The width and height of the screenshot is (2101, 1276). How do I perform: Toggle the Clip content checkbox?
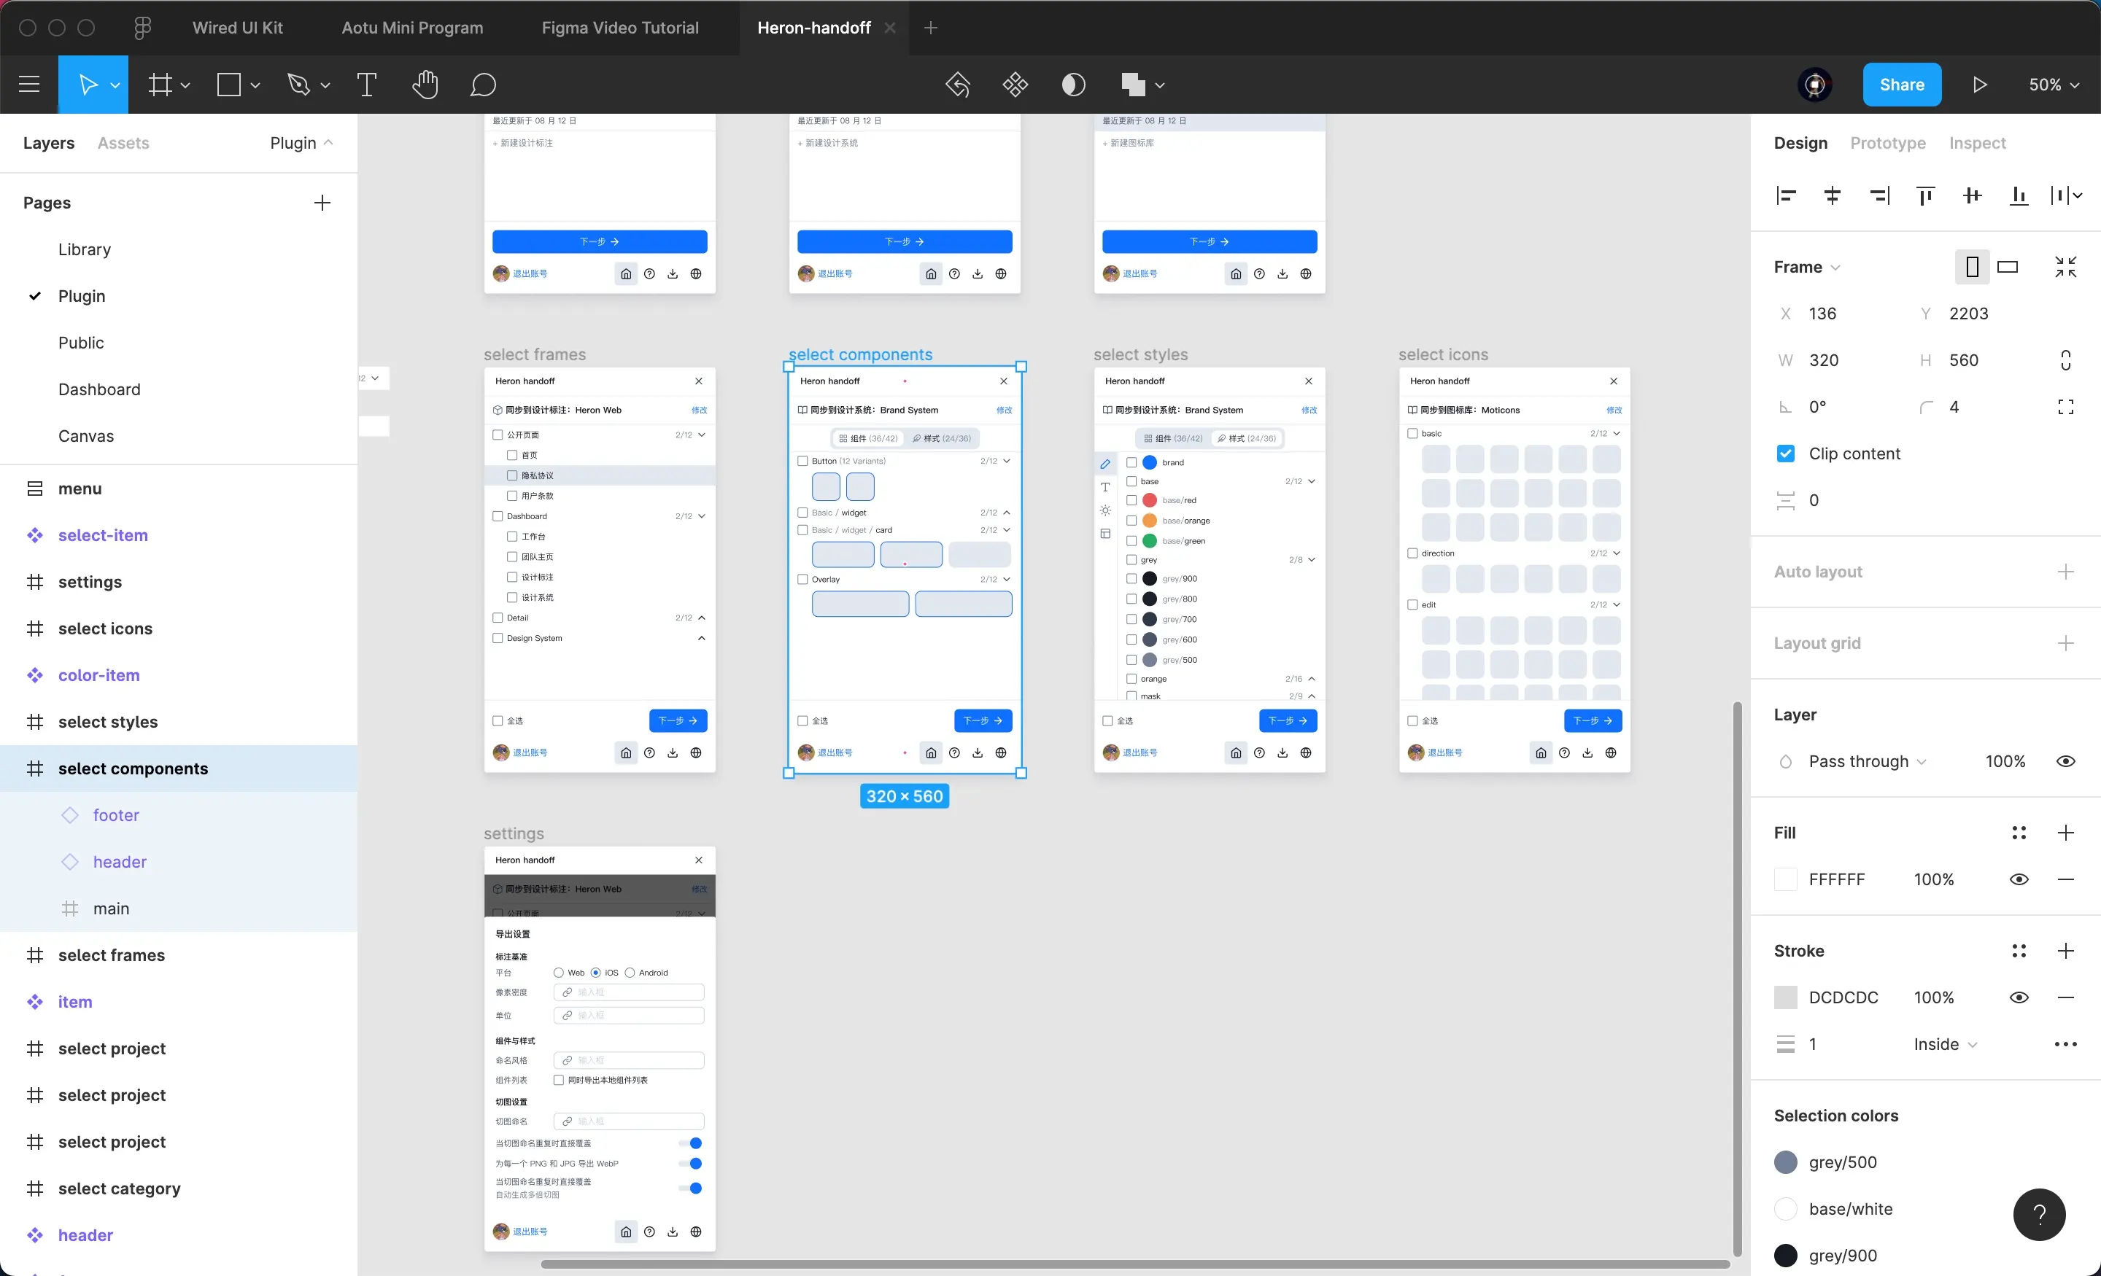[x=1786, y=454]
